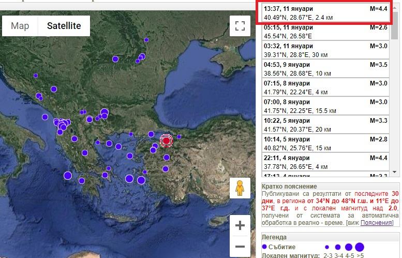The height and width of the screenshot is (258, 402).
Task: Switch to Satellite view
Action: [64, 26]
